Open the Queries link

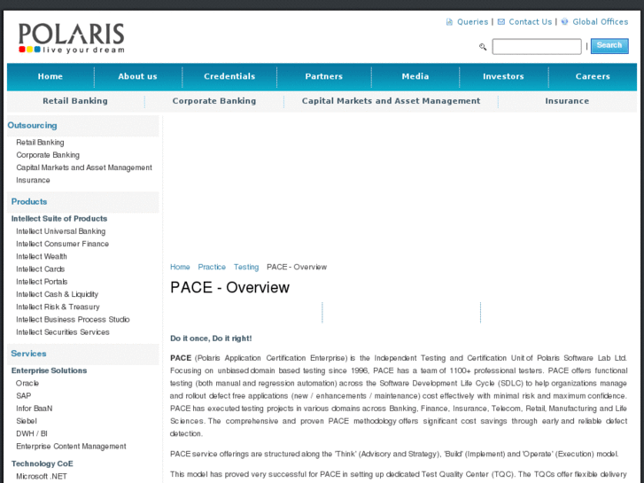coord(472,22)
